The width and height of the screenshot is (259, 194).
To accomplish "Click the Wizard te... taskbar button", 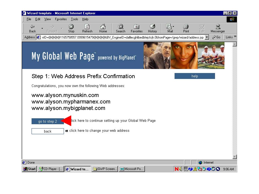I will 78,169.
